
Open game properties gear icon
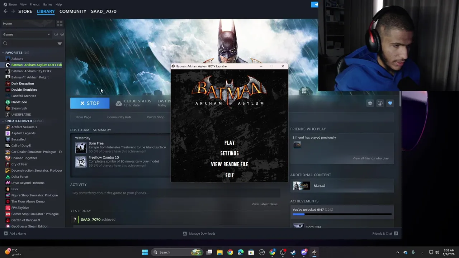click(x=370, y=103)
